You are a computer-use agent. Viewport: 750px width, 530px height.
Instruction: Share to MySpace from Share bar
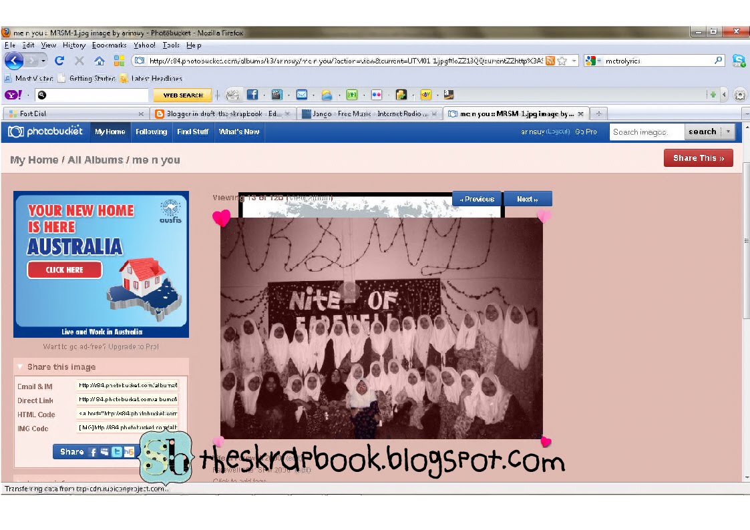tap(105, 452)
